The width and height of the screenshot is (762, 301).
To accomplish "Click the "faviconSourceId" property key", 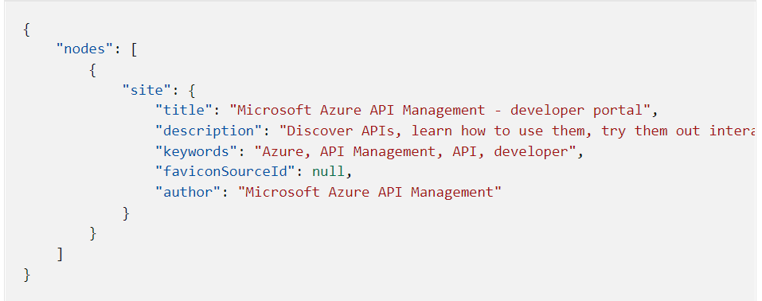I will [x=225, y=172].
